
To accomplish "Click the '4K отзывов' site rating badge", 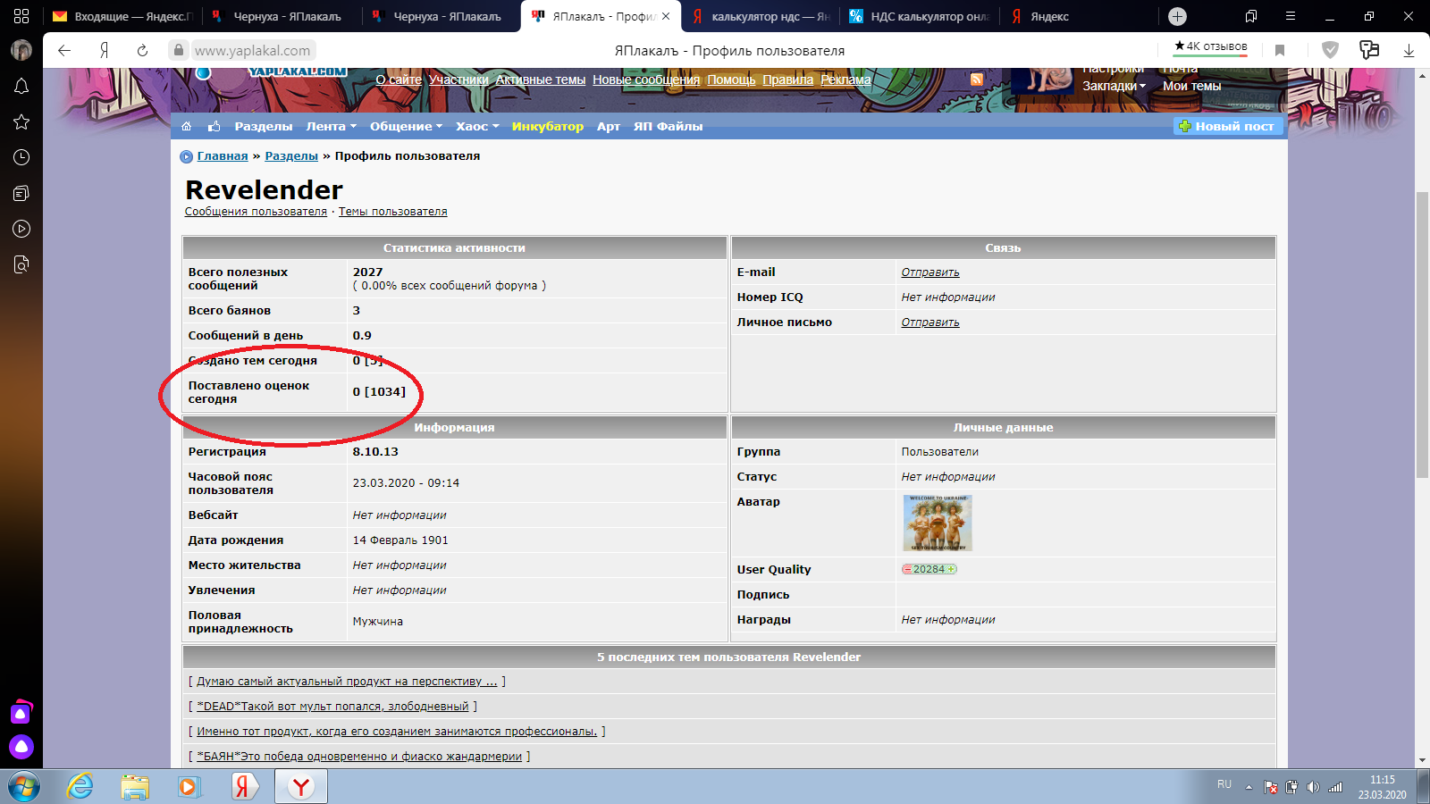I will (1211, 46).
